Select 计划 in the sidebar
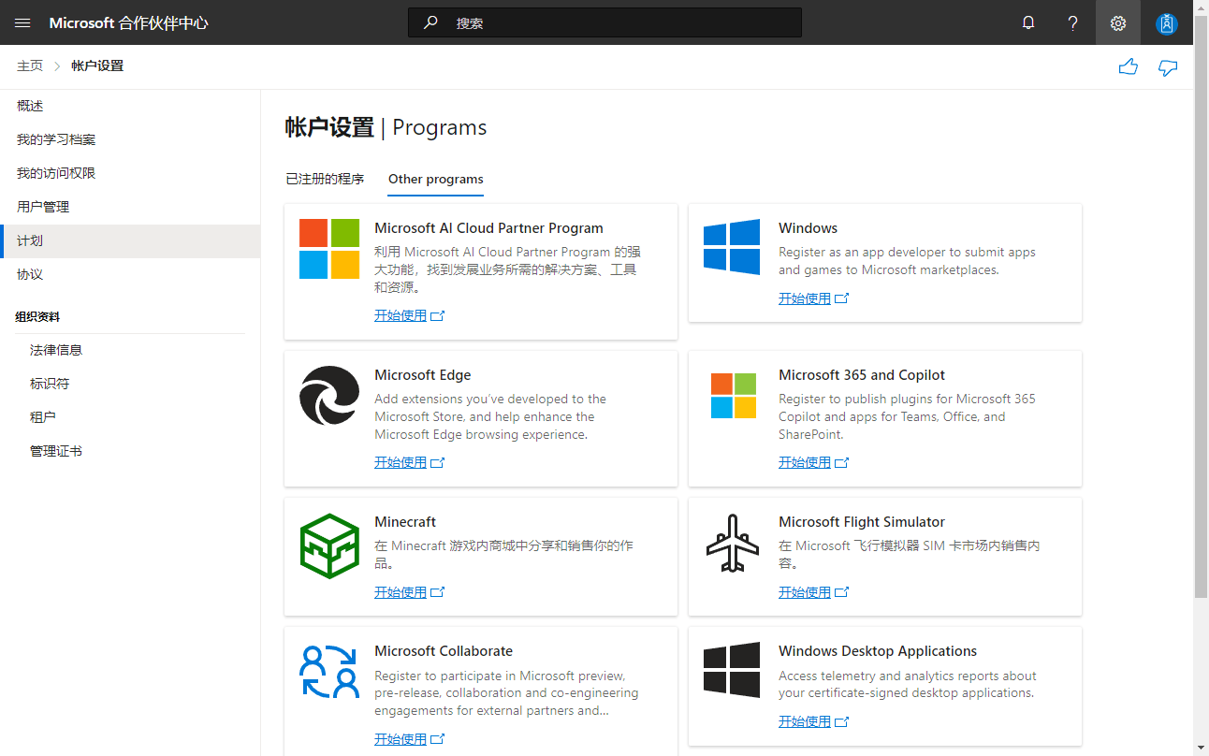Screen dimensions: 1209x756 130,240
